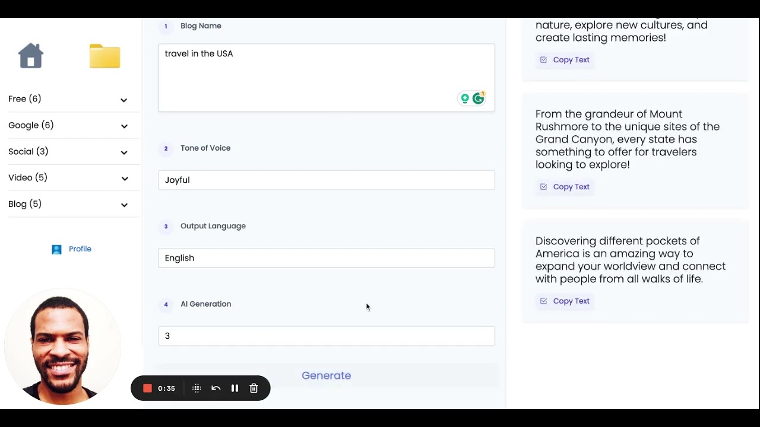Expand the Social (3) category
This screenshot has width=760, height=427.
(x=69, y=151)
